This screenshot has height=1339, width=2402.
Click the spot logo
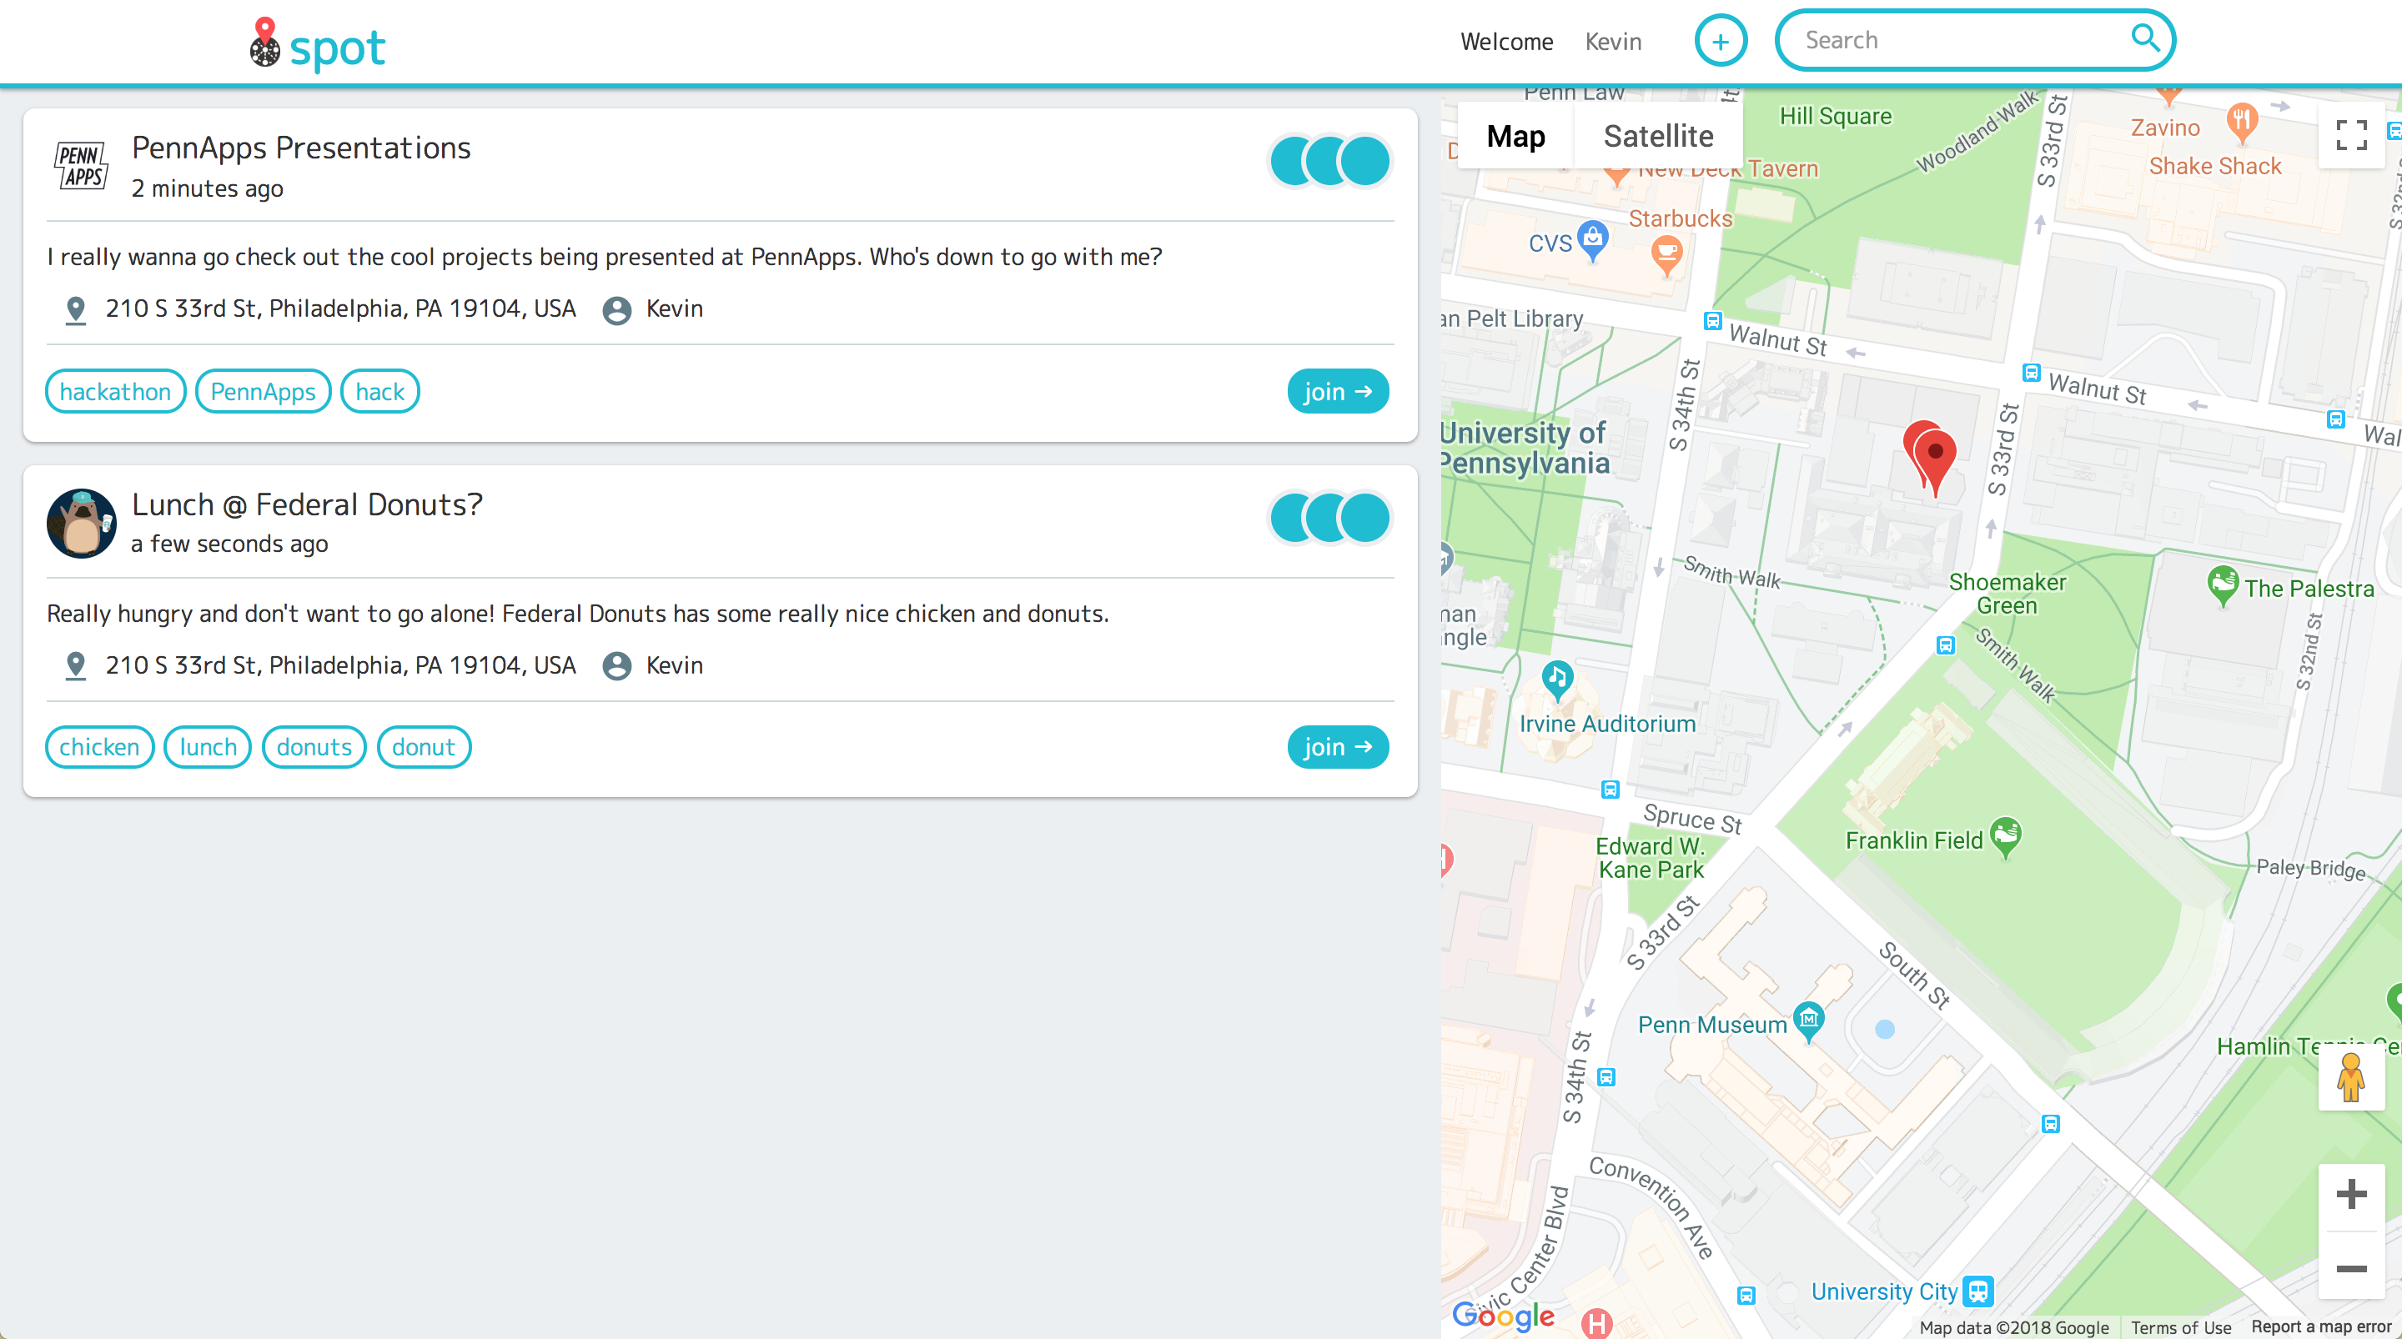click(x=317, y=45)
